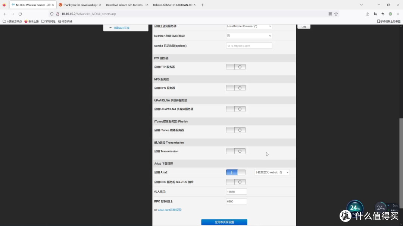The width and height of the screenshot is (403, 226).
Task: Expand the Netfilter SMB bypass dropdown
Action: 249,36
